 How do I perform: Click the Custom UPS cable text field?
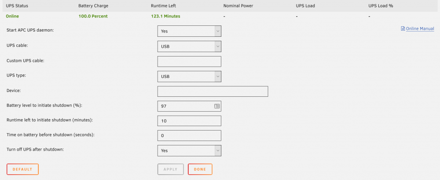189,61
